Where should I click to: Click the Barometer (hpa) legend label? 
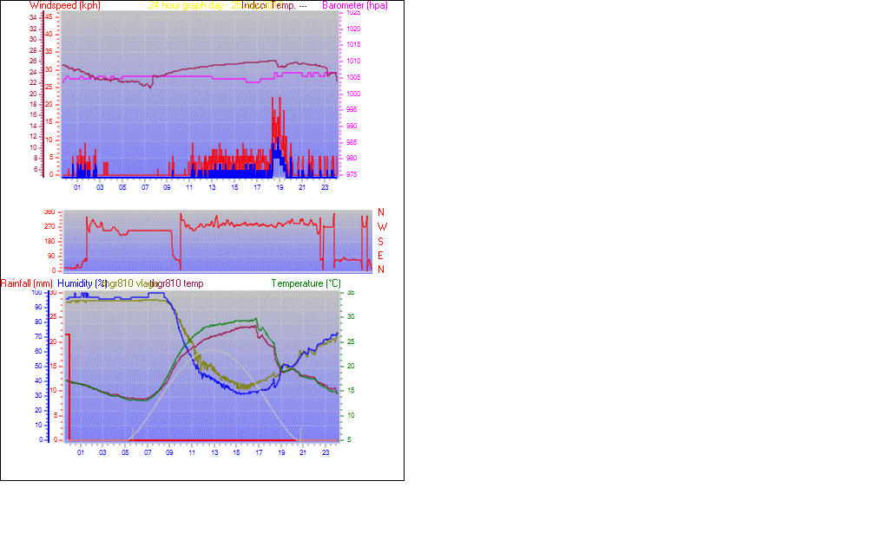pos(354,5)
